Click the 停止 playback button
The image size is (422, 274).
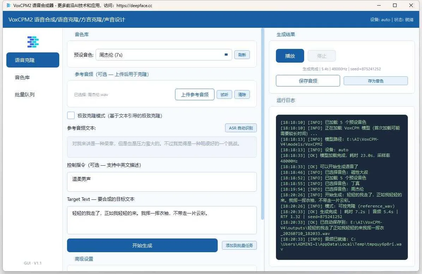[321, 56]
